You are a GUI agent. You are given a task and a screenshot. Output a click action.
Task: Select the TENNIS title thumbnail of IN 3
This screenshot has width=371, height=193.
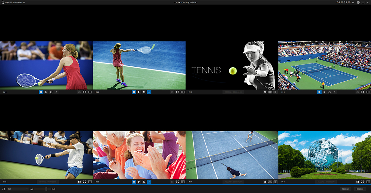[x=232, y=65]
